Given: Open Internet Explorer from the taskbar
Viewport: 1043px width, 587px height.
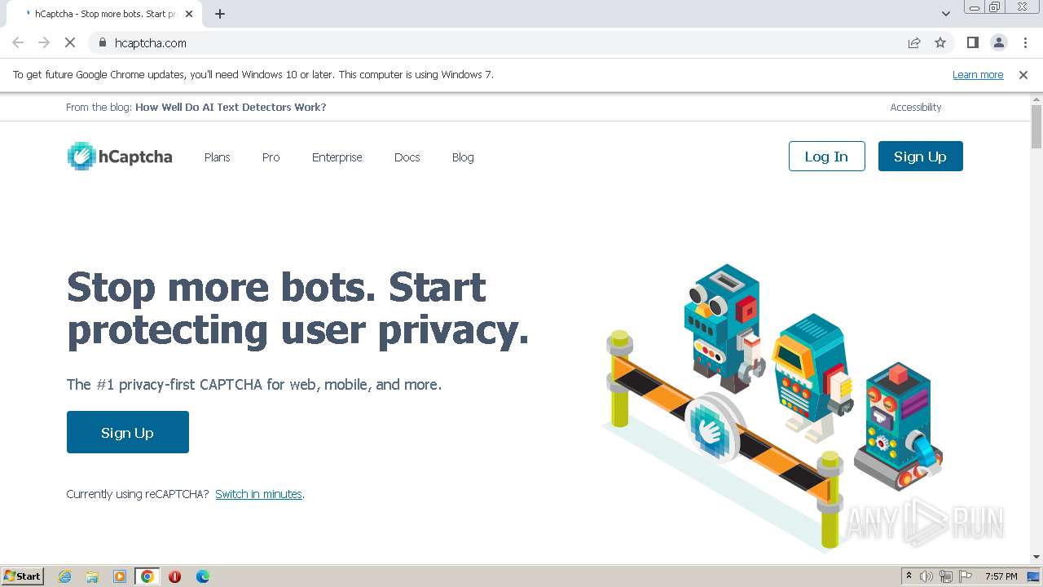Looking at the screenshot, I should pyautogui.click(x=64, y=576).
